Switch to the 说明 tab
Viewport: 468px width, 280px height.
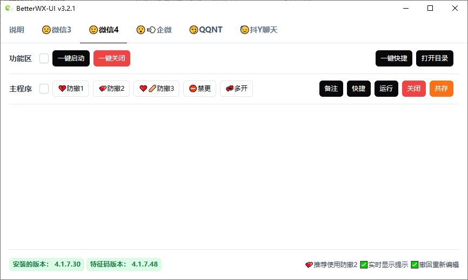click(x=17, y=30)
